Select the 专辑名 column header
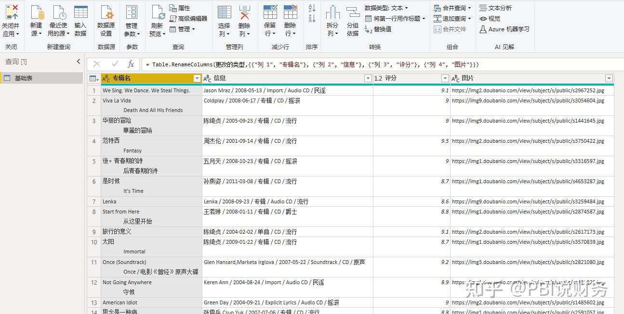The image size is (624, 314). click(x=151, y=78)
